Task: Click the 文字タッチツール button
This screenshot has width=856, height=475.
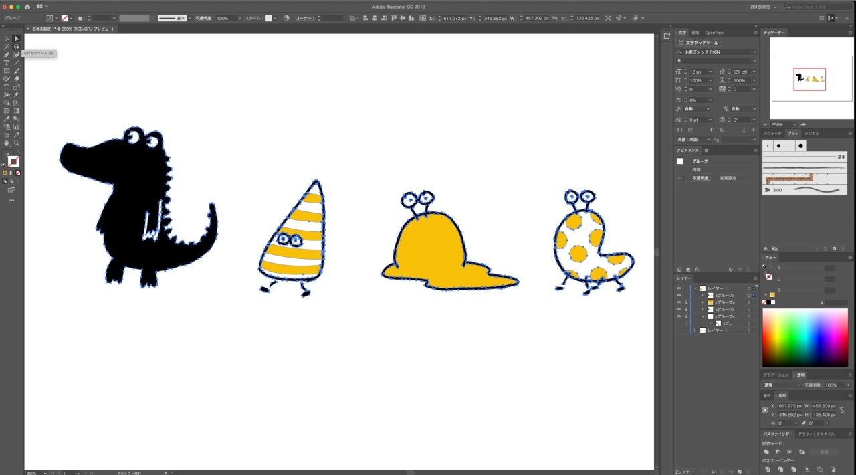Action: click(x=698, y=43)
